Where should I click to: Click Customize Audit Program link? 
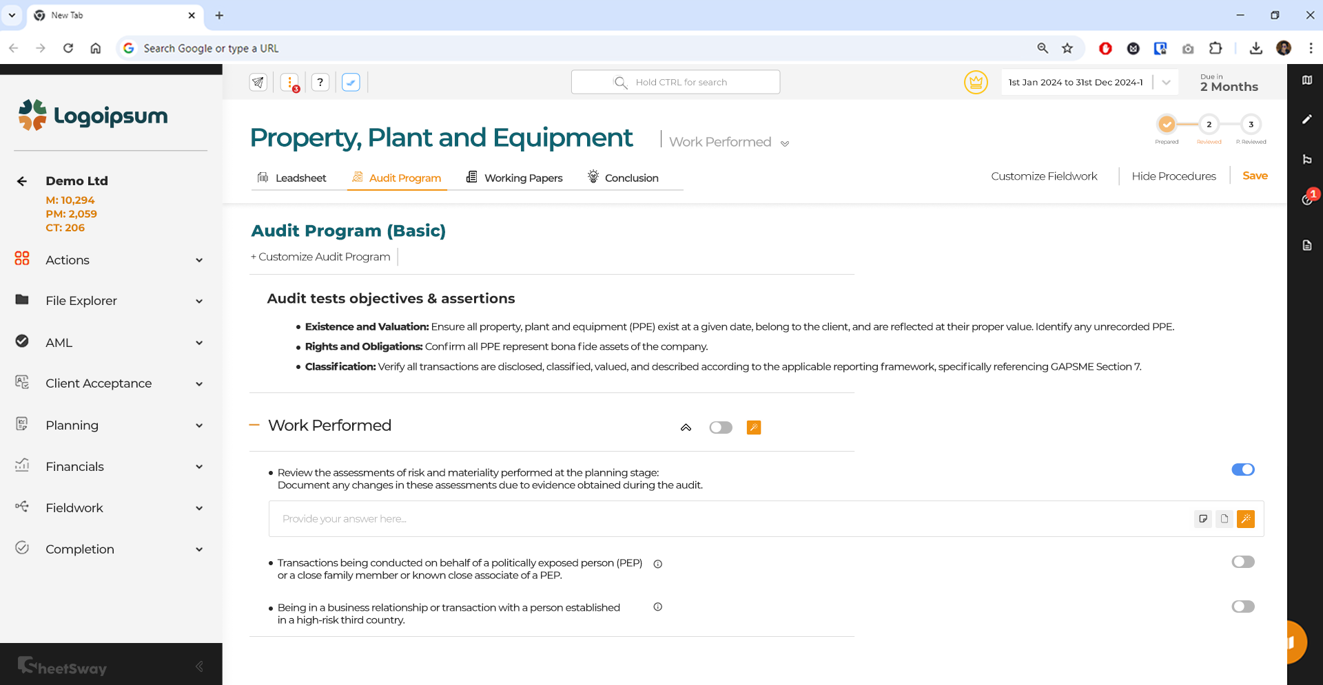point(320,257)
